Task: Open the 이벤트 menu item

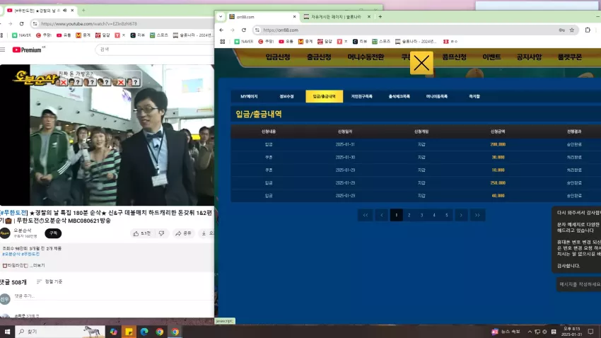Action: (491, 57)
